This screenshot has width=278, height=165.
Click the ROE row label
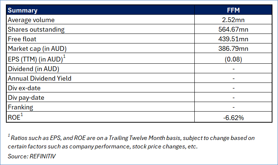point(15,117)
